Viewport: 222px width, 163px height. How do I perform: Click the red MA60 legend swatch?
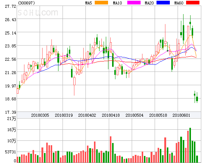point(193,3)
